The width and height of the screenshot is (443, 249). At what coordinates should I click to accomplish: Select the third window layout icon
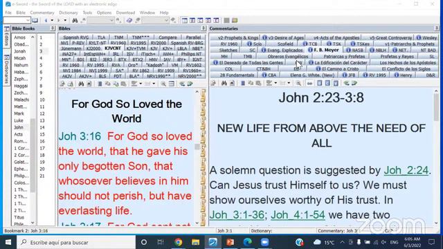coord(200,20)
